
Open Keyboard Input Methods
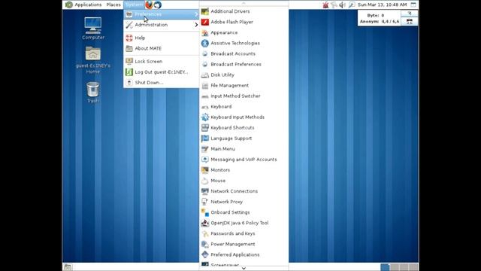pos(244,117)
